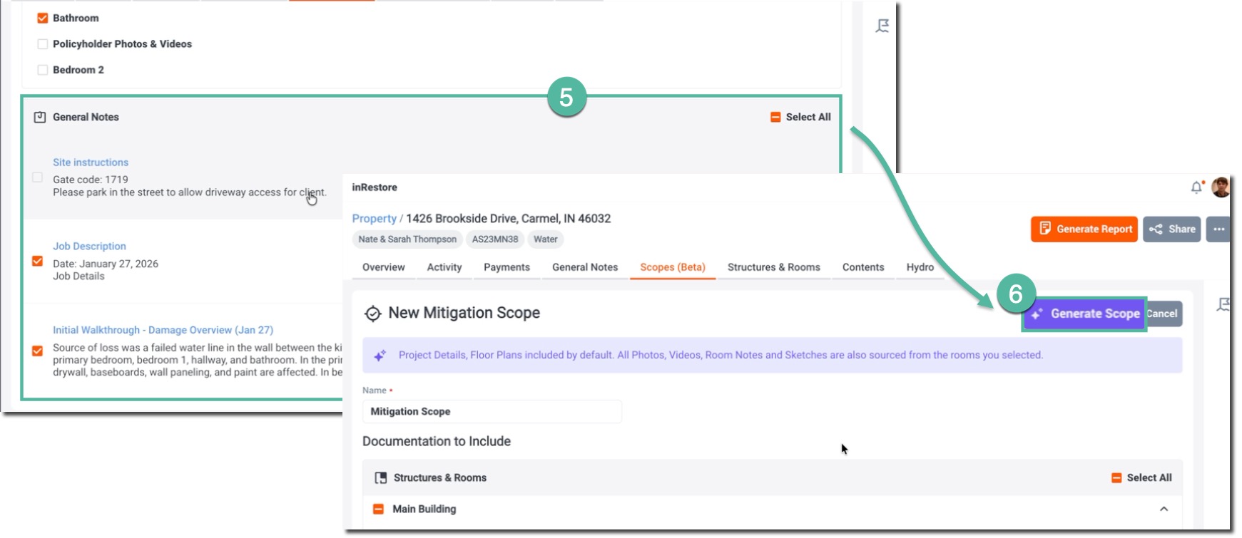The width and height of the screenshot is (1242, 538).
Task: Click the flag note icon at top
Action: pos(882,26)
